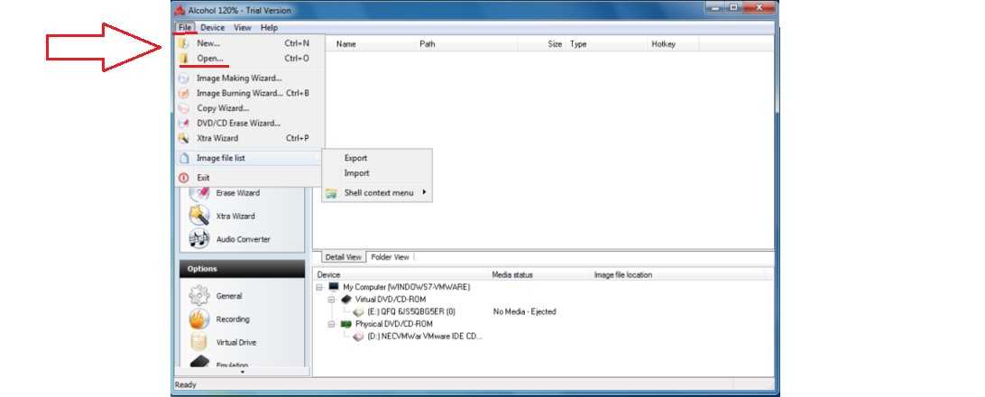Select My Computer (WINDOWS7-VMWARE) tree item
The height and width of the screenshot is (397, 985).
pyautogui.click(x=407, y=287)
